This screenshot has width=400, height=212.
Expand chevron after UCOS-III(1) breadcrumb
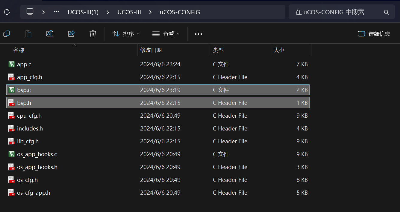tap(108, 12)
